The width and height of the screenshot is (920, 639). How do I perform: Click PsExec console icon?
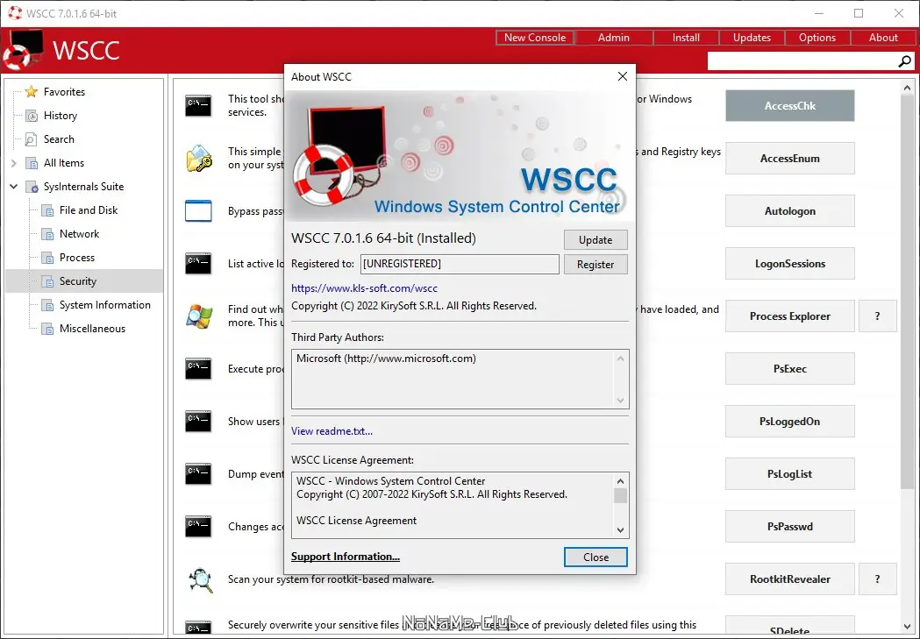tap(198, 369)
